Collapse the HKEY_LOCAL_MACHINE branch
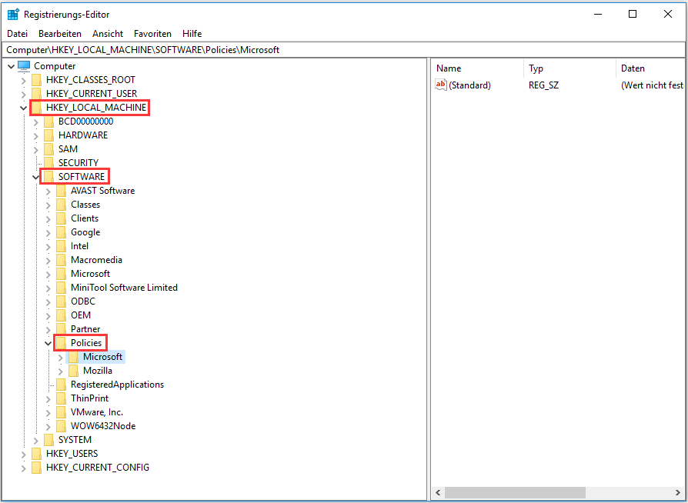Viewport: 688px width, 503px height. tap(23, 108)
